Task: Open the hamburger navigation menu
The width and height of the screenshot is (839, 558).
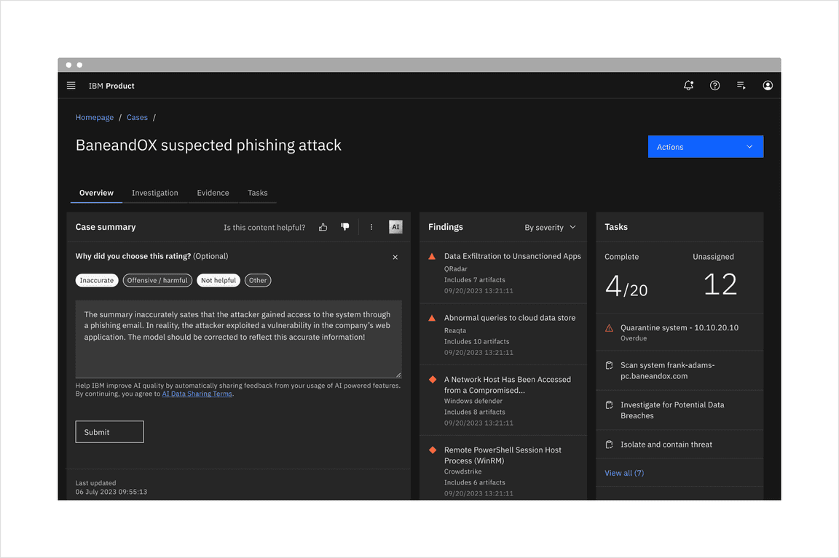Action: point(71,86)
